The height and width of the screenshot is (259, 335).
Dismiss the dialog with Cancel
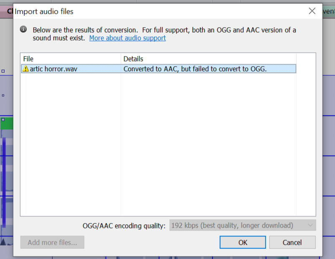292,242
